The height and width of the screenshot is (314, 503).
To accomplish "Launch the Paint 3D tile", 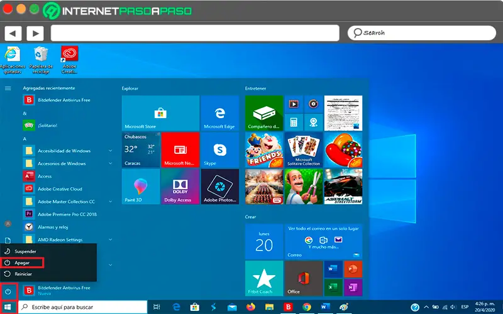I will coord(141,187).
